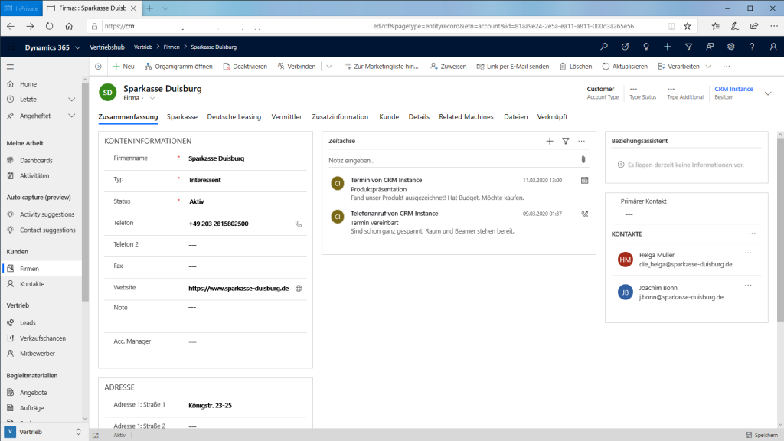Open the Verbinden dropdown arrow
The width and height of the screenshot is (784, 441).
point(328,66)
